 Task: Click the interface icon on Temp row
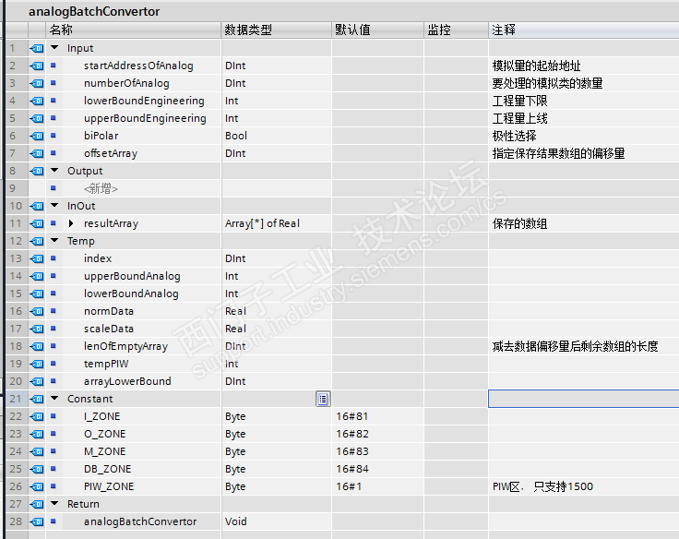coord(37,241)
